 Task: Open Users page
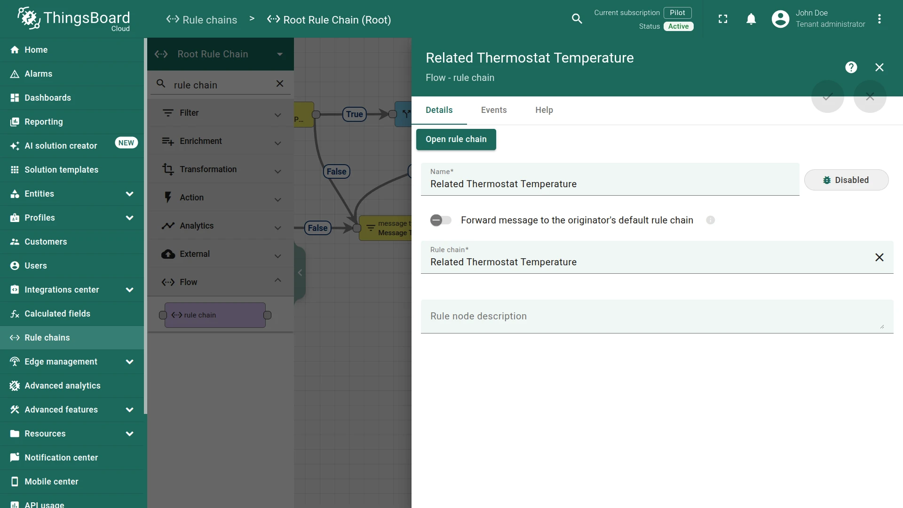click(x=72, y=266)
